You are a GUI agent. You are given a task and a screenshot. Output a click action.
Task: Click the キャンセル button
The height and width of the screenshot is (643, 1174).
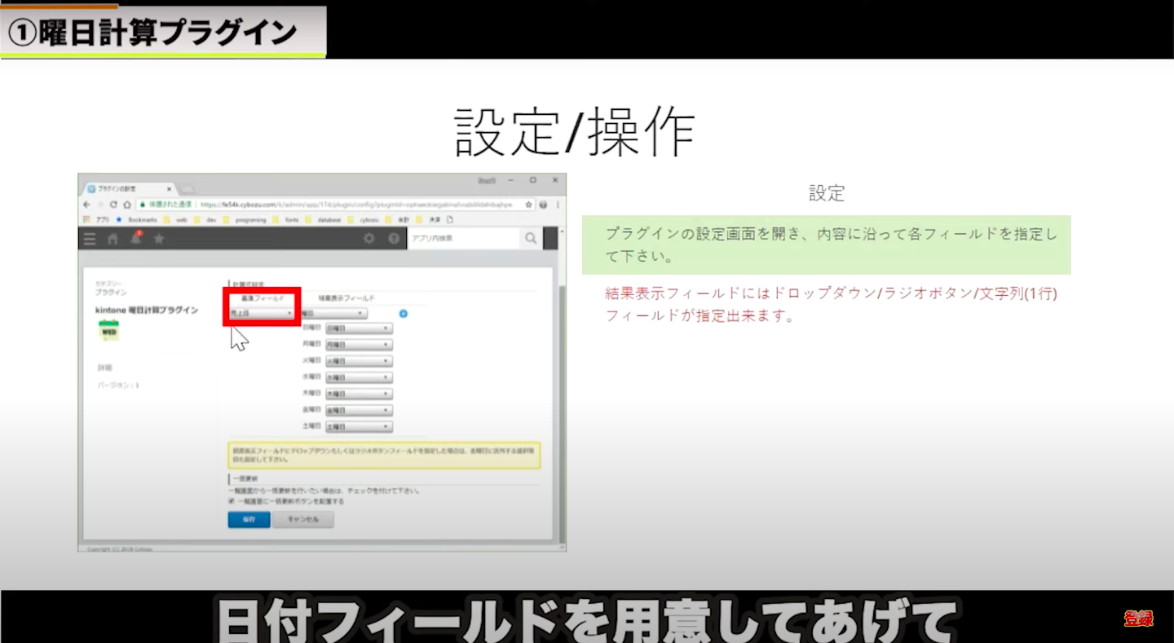click(302, 520)
